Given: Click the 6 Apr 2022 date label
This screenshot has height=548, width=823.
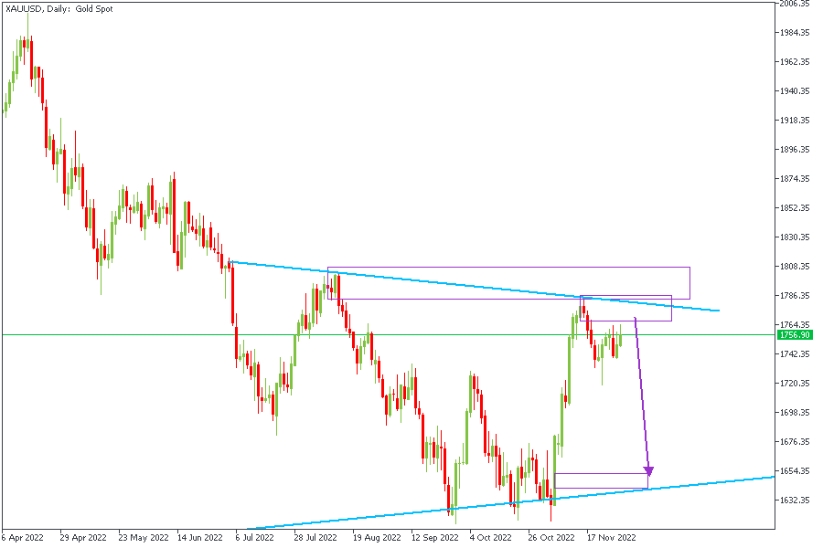Looking at the screenshot, I should (22, 538).
